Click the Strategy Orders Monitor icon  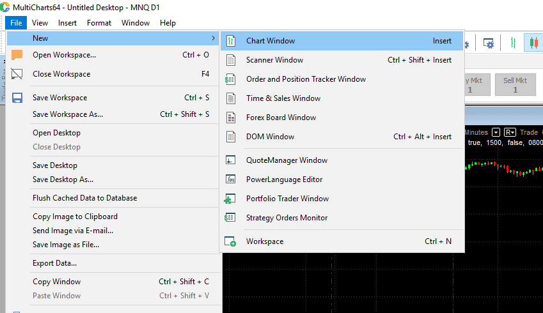[x=230, y=218]
